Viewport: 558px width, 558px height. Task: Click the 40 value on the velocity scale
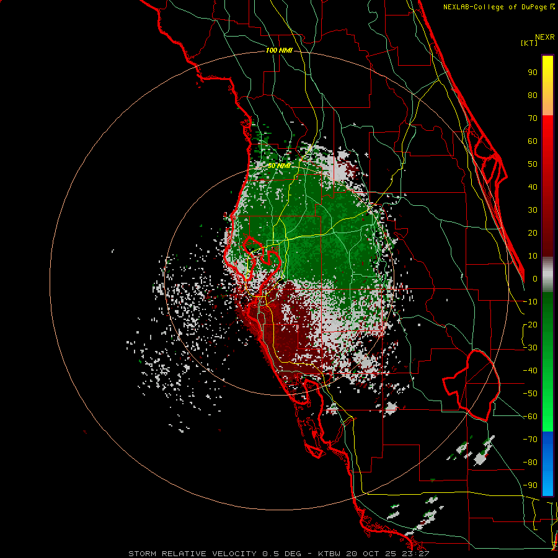[x=533, y=187]
